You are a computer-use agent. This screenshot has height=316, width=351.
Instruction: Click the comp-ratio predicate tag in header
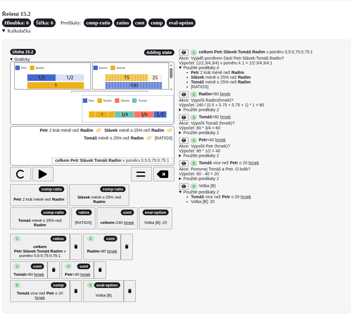click(x=98, y=23)
